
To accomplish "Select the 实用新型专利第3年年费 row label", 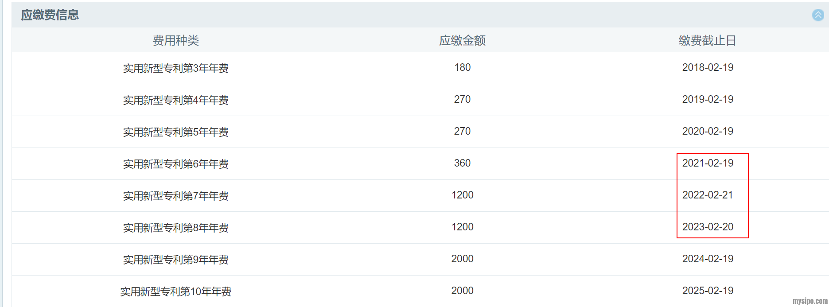I will point(176,68).
